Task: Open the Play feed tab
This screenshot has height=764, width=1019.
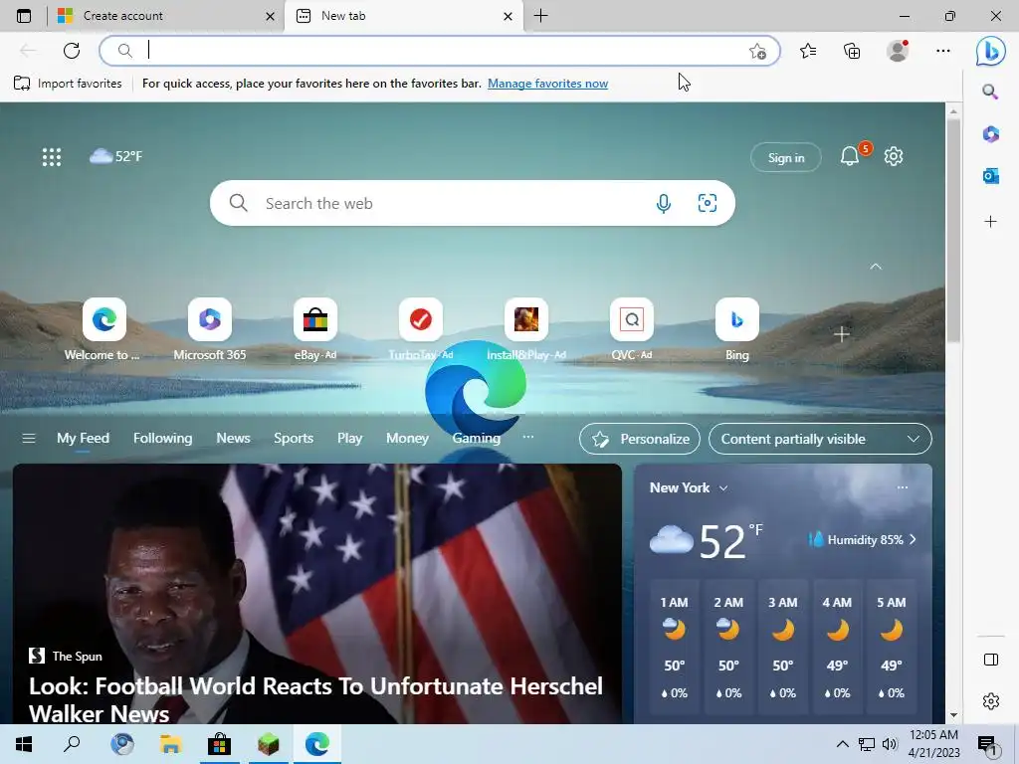Action: click(349, 439)
